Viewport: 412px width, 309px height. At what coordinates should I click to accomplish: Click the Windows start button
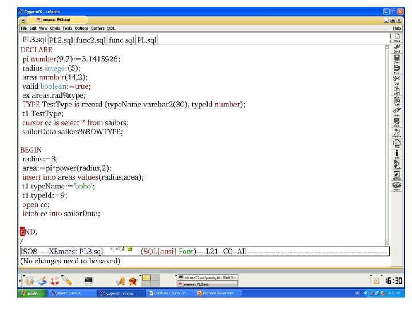tap(31, 293)
